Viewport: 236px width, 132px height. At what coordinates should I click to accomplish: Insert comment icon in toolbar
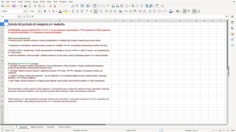tap(137, 6)
